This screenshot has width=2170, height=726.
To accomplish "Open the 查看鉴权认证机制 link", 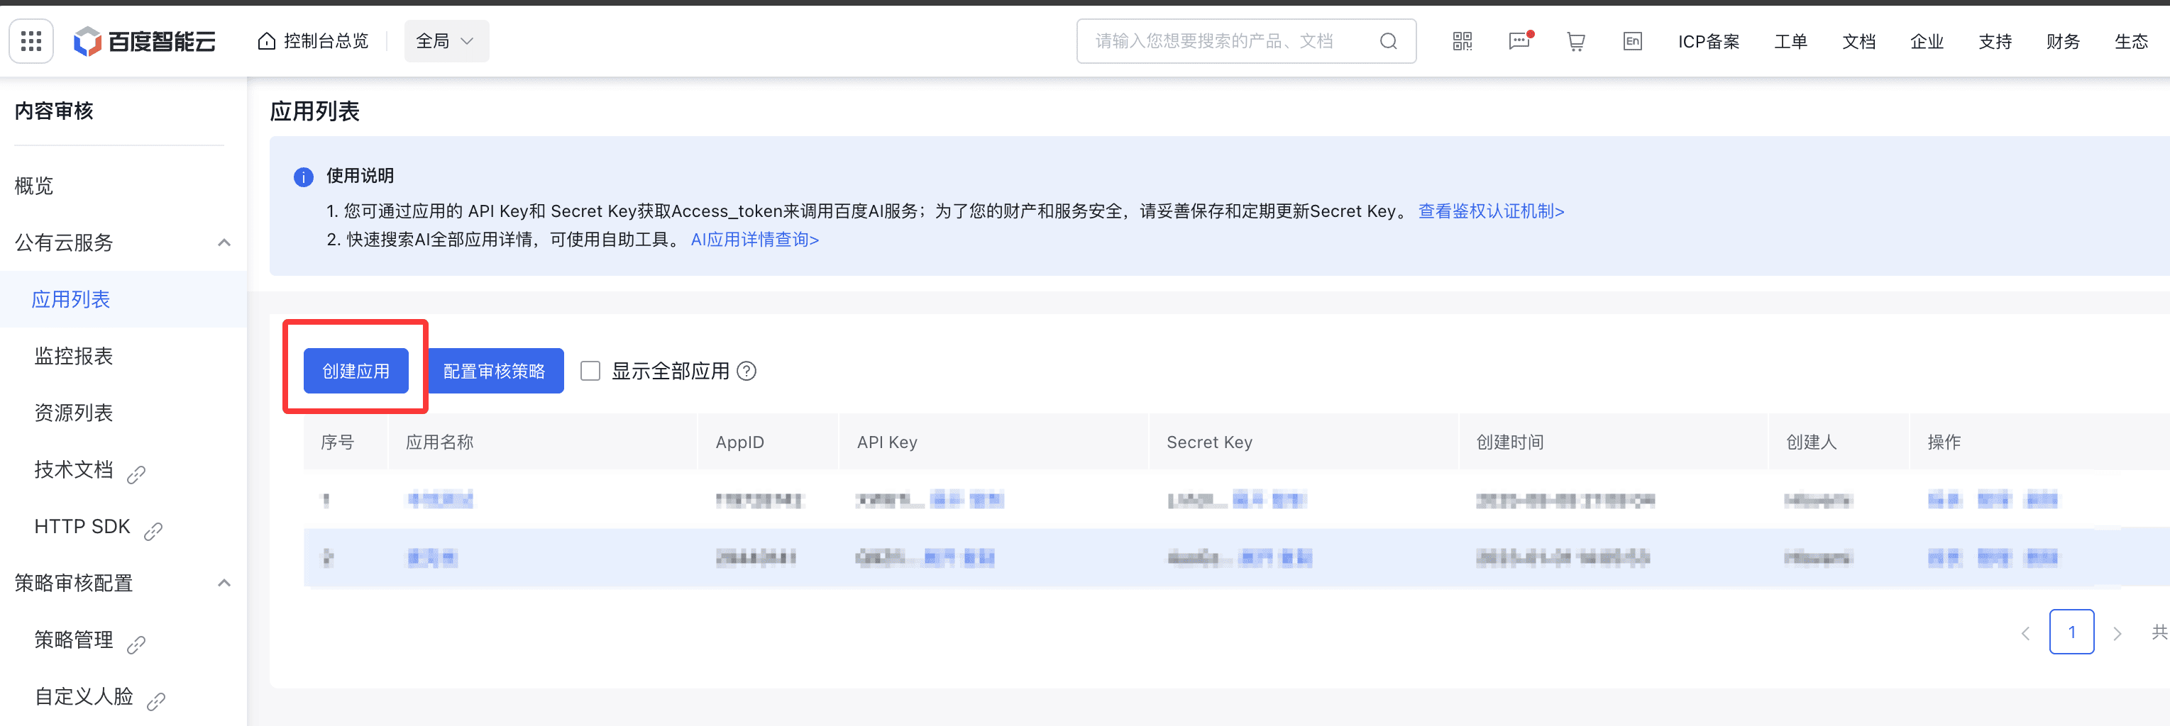I will 1490,211.
